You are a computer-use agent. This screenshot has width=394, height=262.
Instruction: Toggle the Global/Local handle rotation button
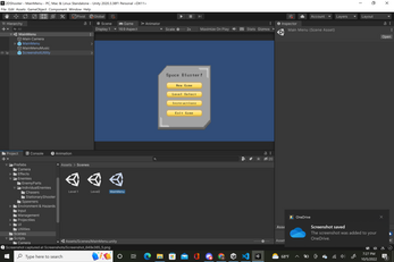[97, 16]
